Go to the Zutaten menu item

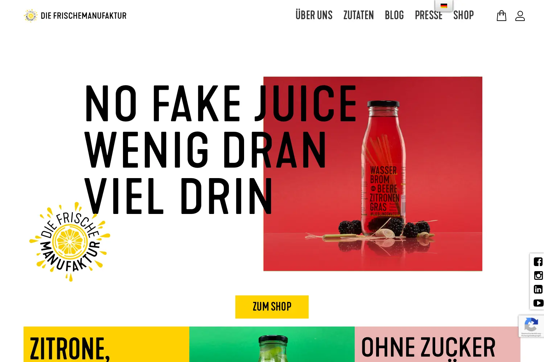coord(359,15)
